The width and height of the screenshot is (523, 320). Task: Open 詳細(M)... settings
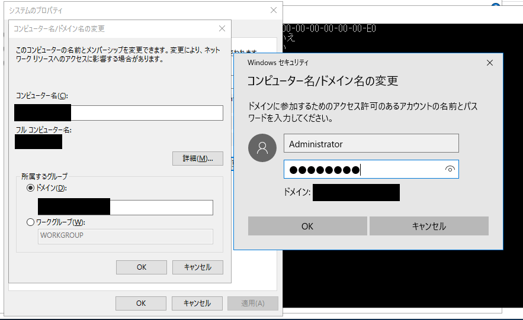click(198, 159)
